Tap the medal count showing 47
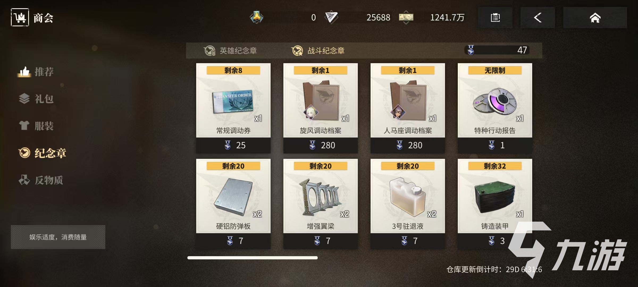The height and width of the screenshot is (287, 638). click(497, 50)
